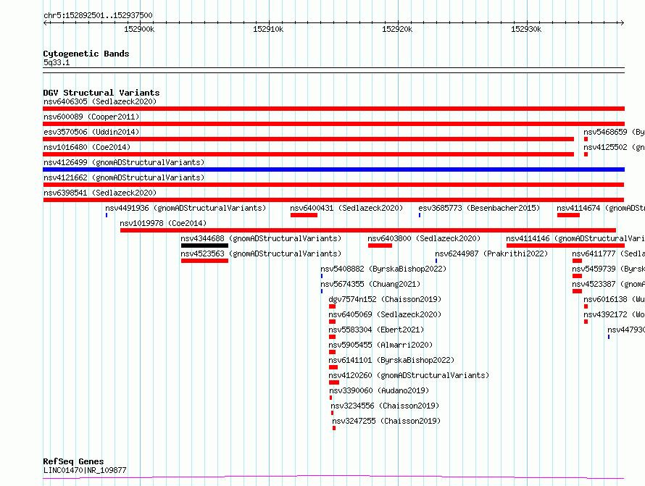Click nsv4120260 (gnomADStructuralVariants) label
645x486 pixels.
click(x=409, y=375)
